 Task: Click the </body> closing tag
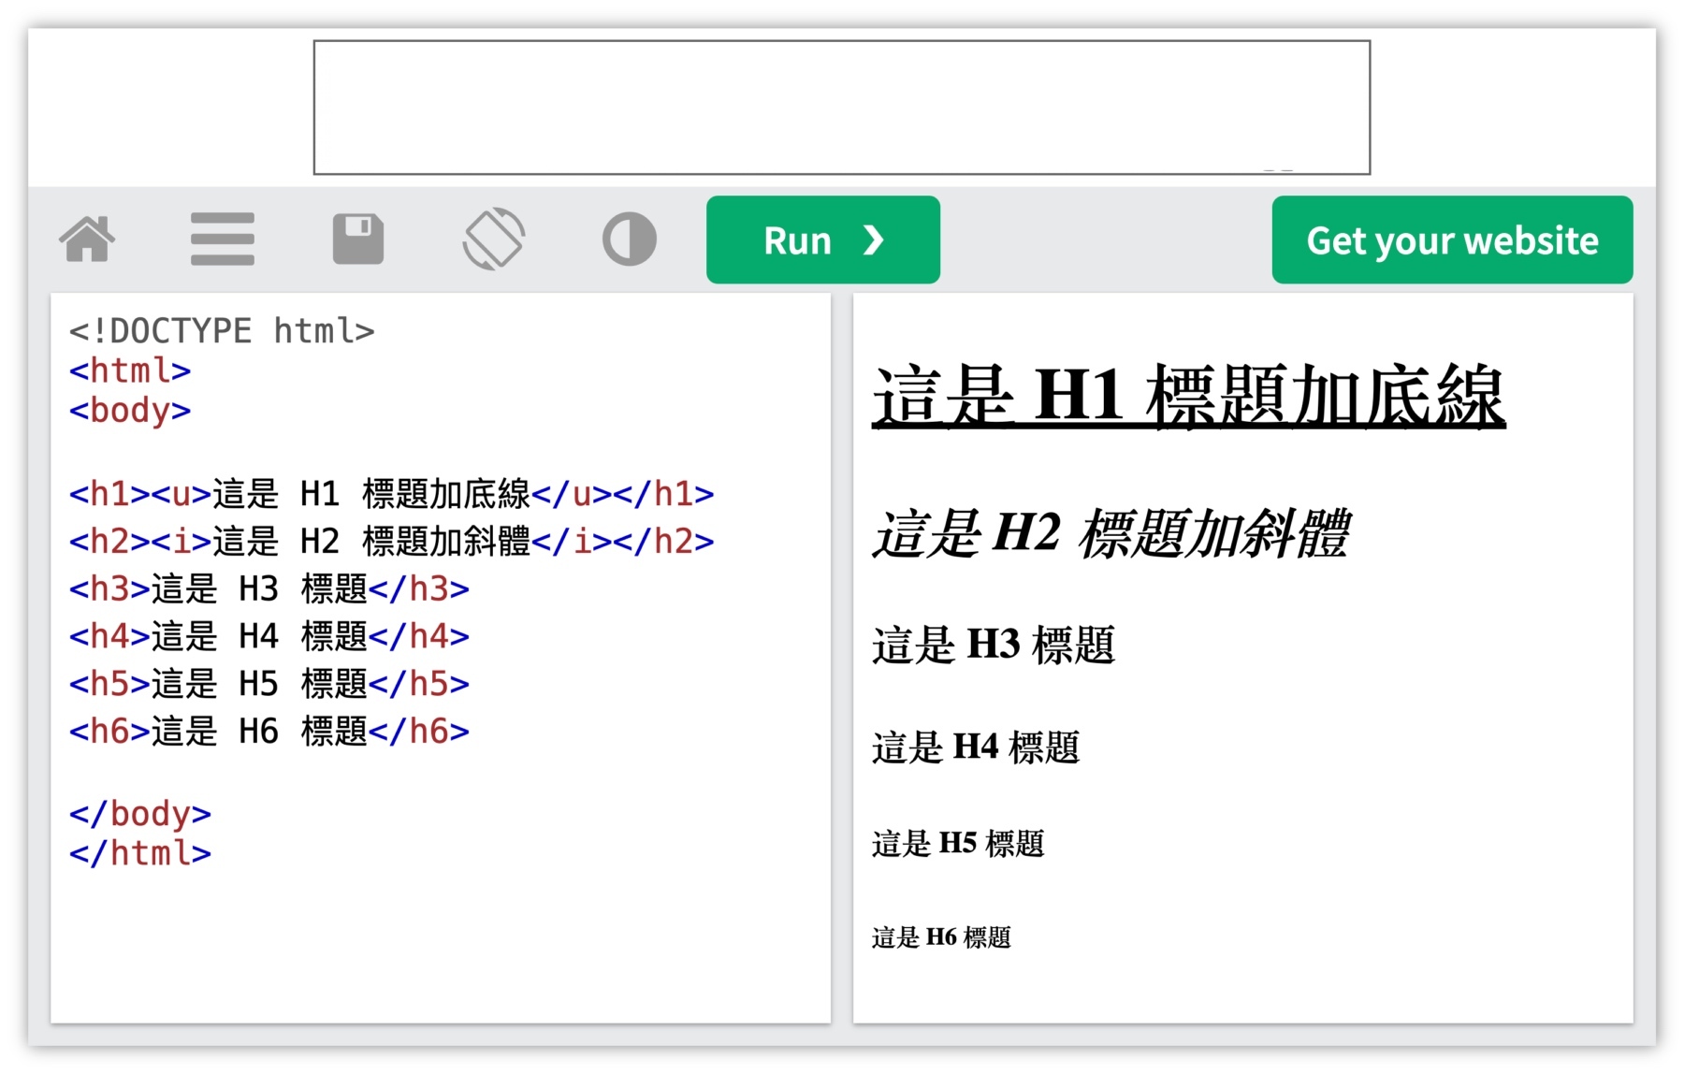pos(140,813)
